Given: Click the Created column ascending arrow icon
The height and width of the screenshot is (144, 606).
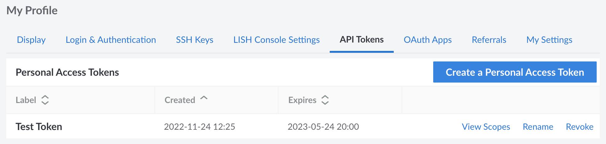Looking at the screenshot, I should pyautogui.click(x=204, y=98).
